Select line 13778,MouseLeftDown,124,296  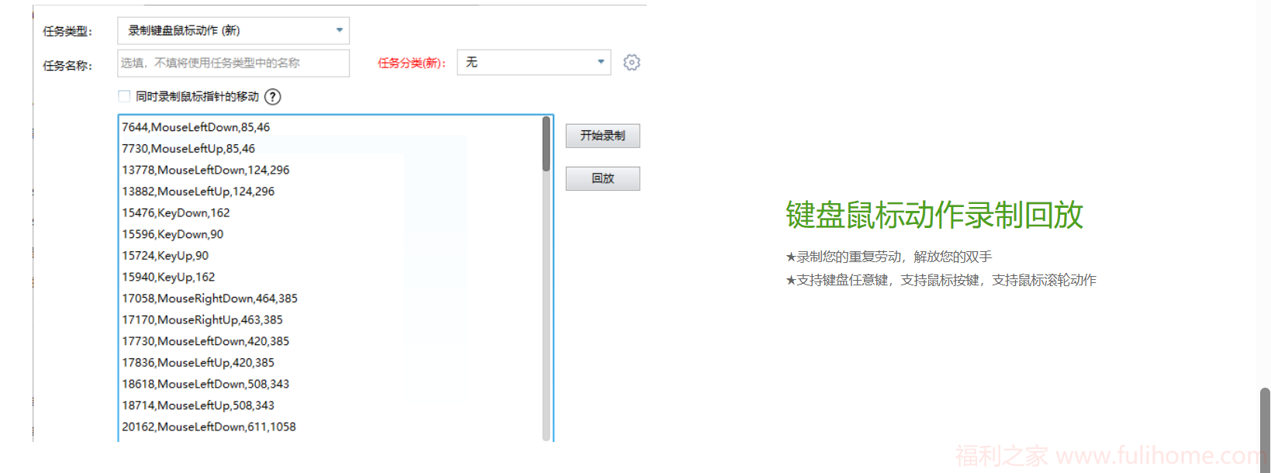click(x=206, y=170)
